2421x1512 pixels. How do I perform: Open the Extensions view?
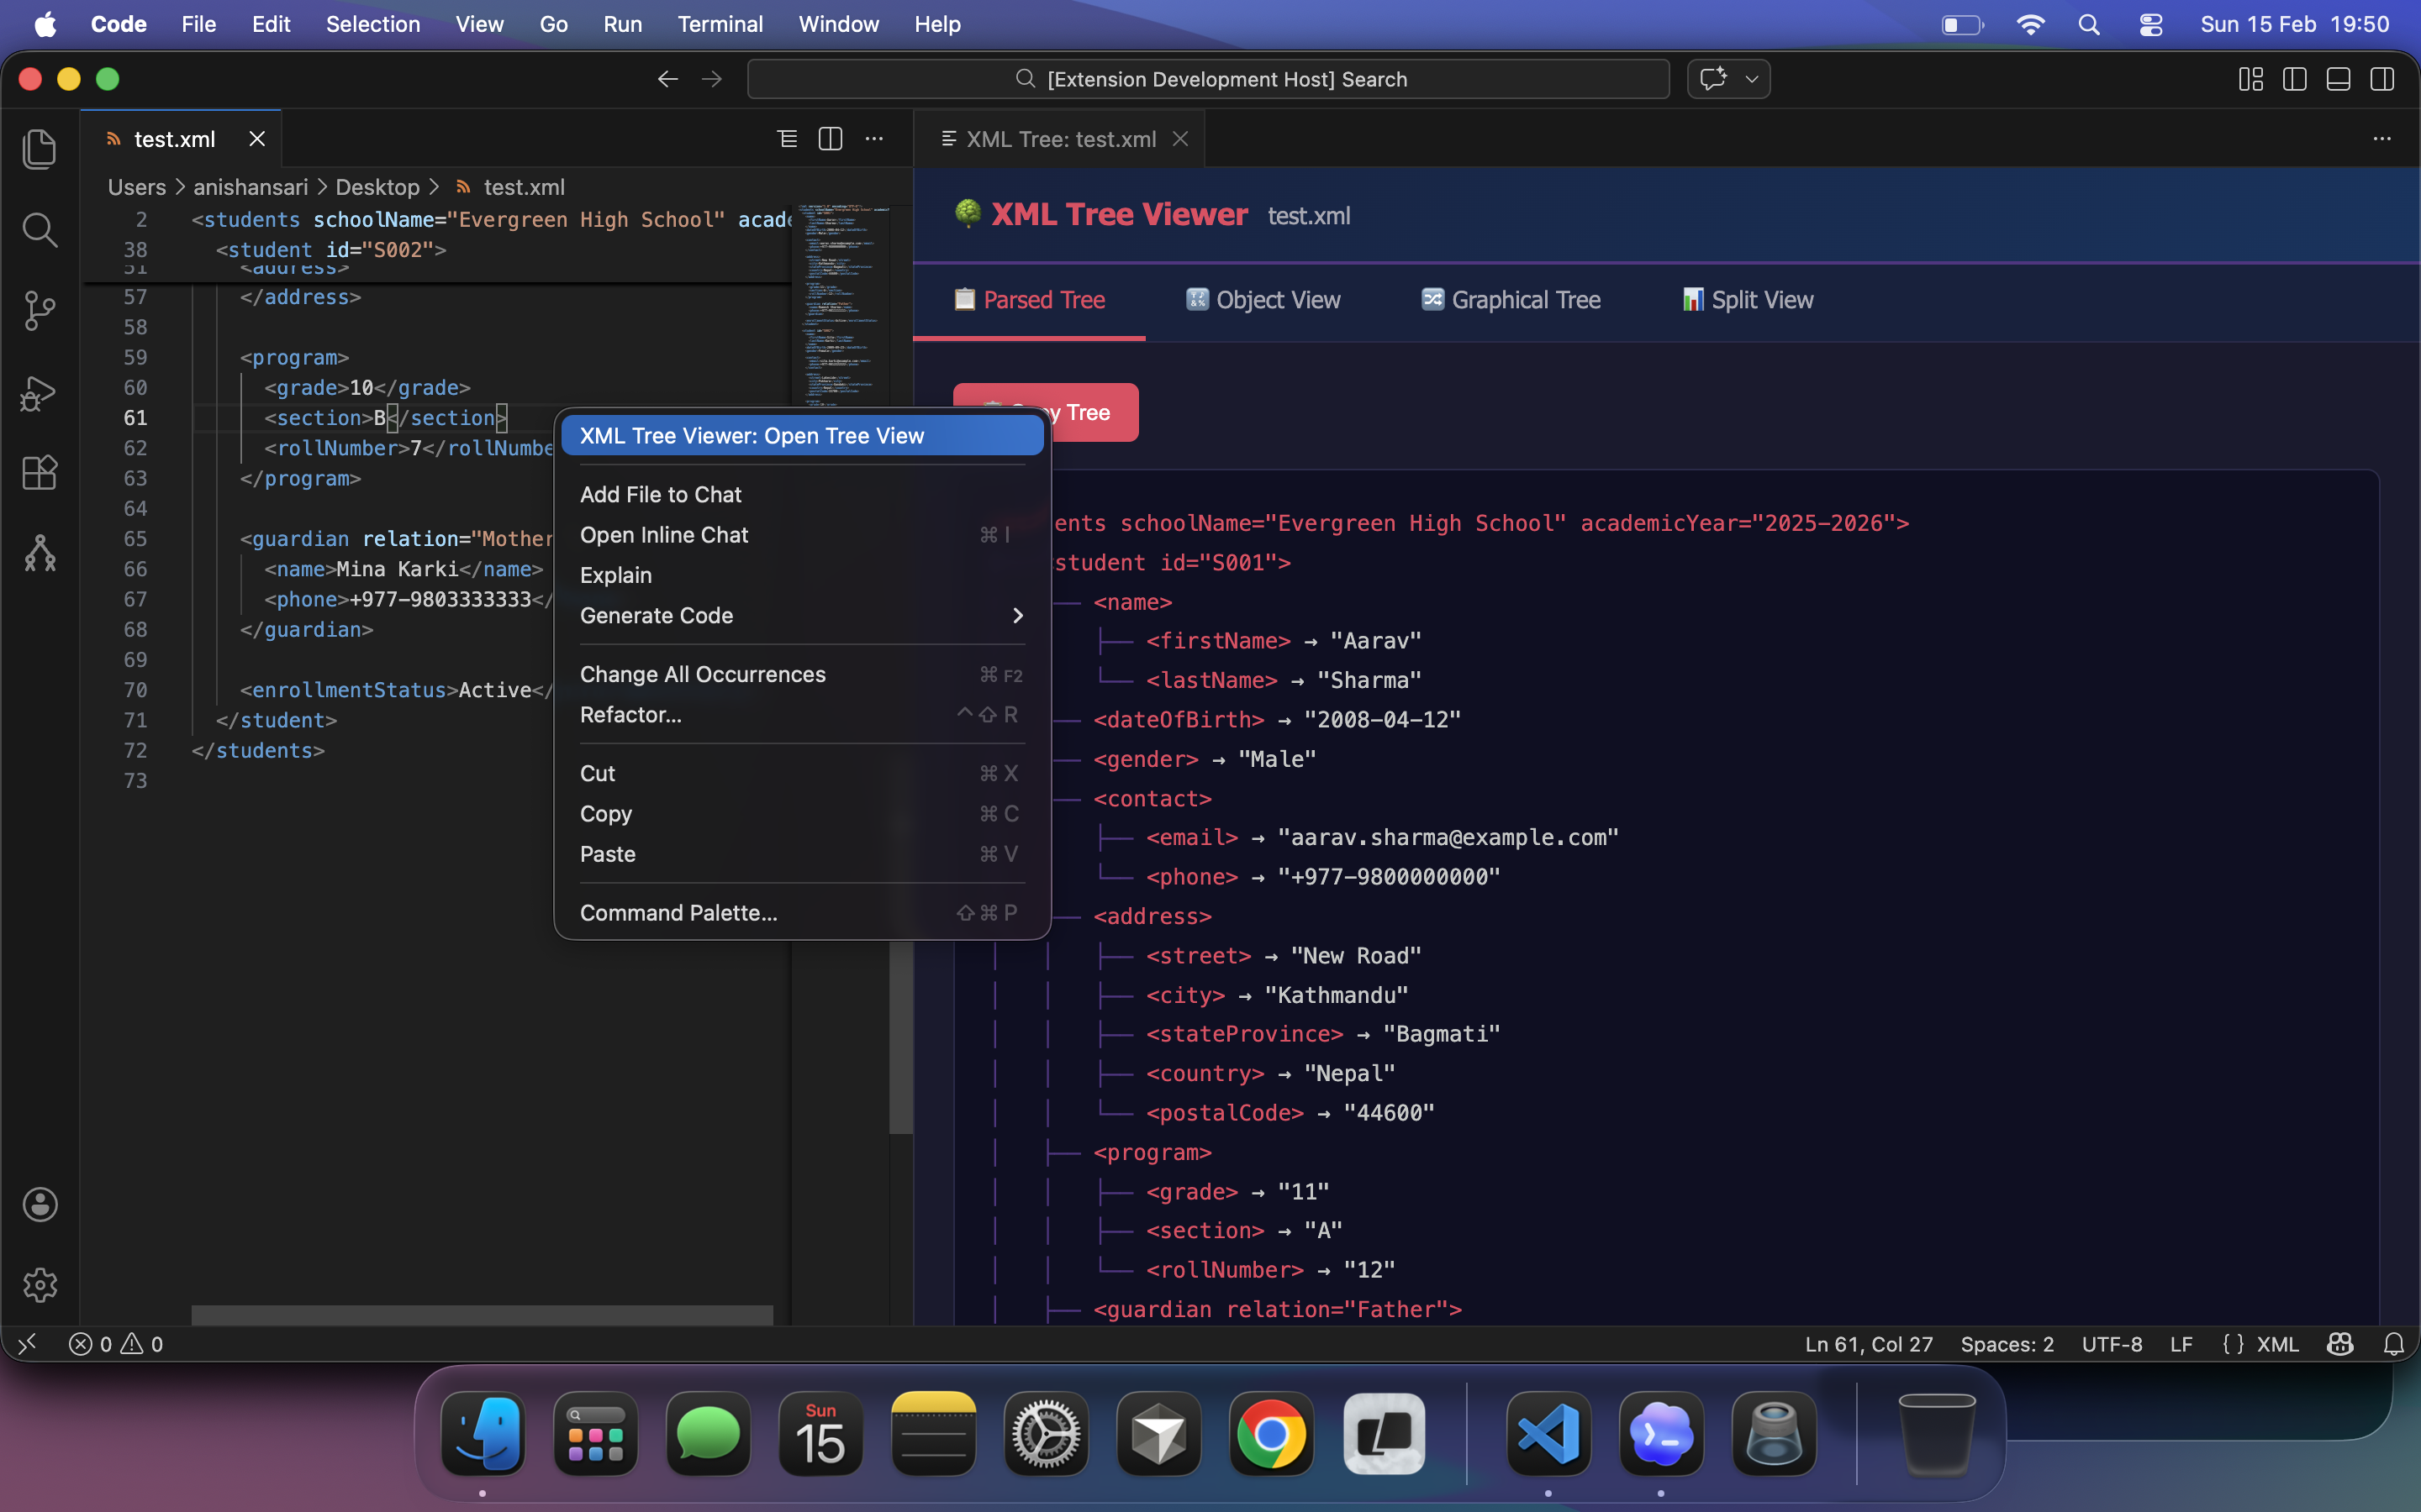tap(39, 472)
